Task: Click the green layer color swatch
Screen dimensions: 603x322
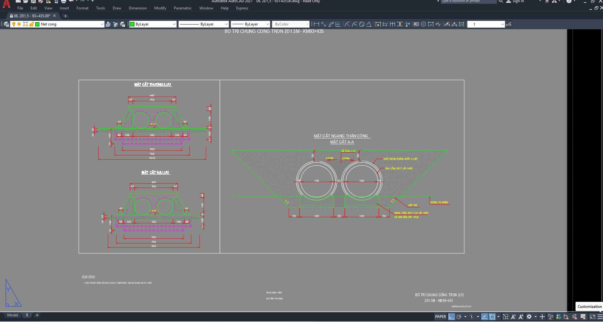Action: [37, 24]
